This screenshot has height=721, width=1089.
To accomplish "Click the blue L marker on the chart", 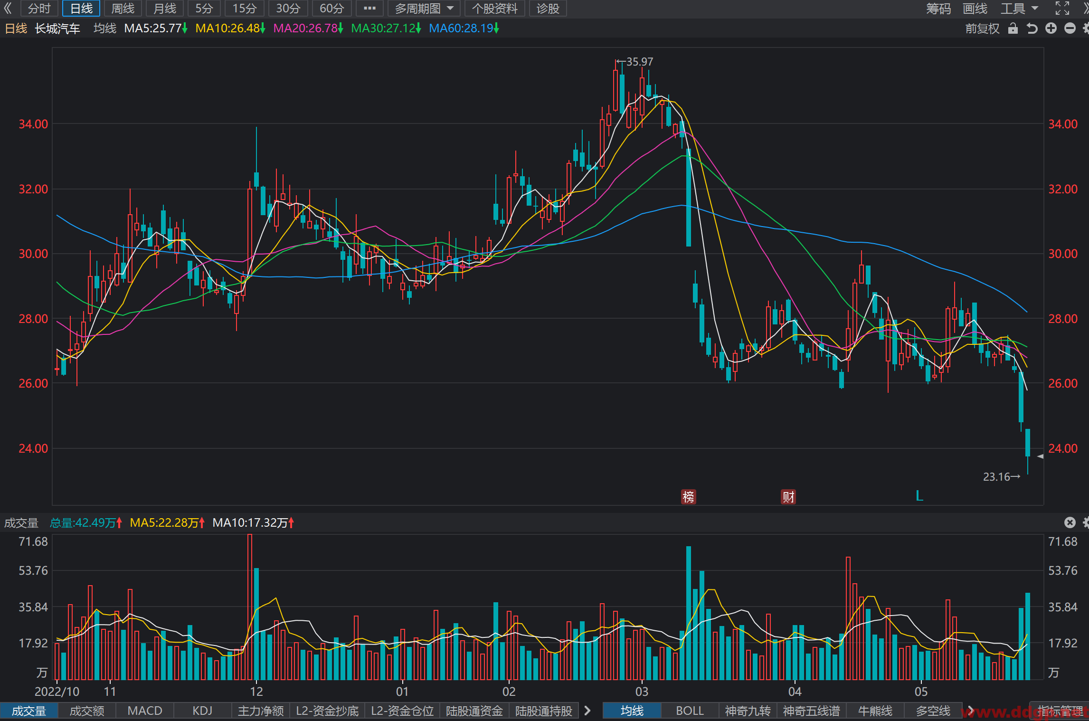I will (919, 496).
